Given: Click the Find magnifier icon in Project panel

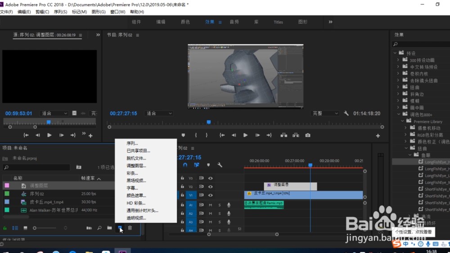Looking at the screenshot, I should [x=99, y=228].
